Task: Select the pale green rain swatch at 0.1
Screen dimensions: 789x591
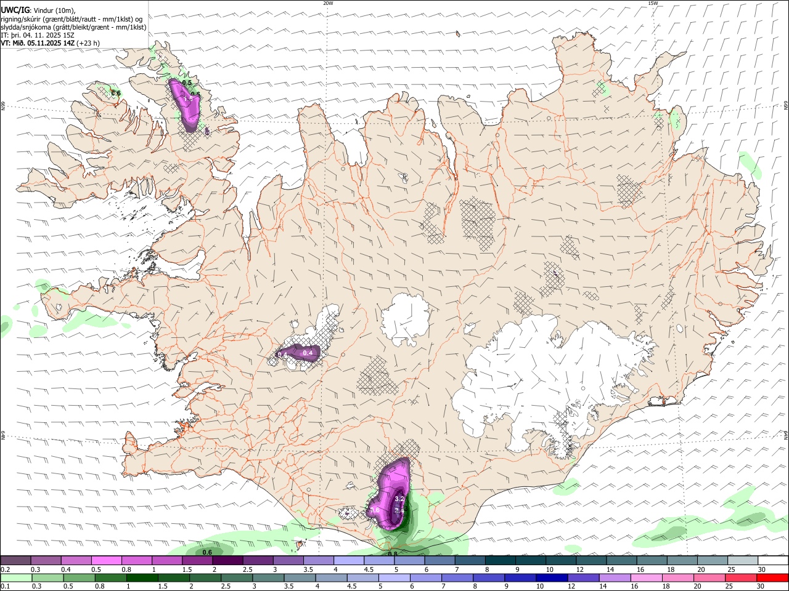Action: point(15,577)
